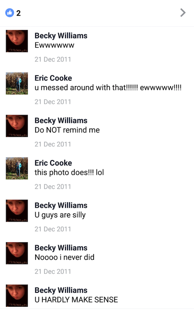The image size is (194, 311).
Task: Tap Becky Williams name above 'Noooo i never did'
Action: [61, 248]
